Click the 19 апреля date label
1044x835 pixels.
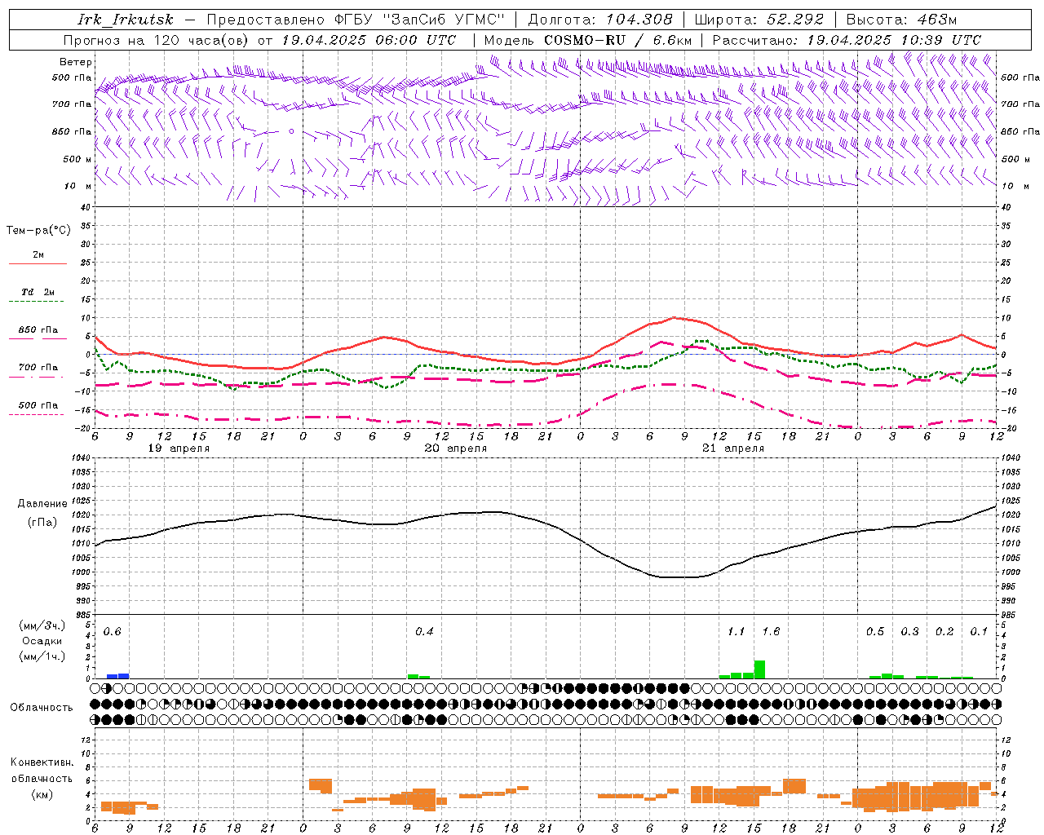point(179,448)
